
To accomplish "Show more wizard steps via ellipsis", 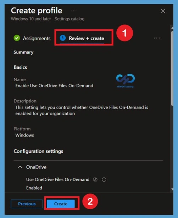I will [157, 38].
